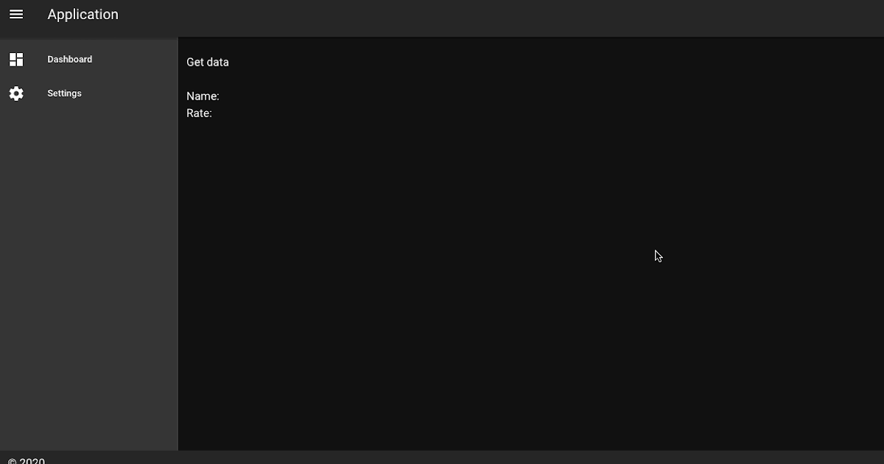
Task: Open the navigation drawer via top-left icon
Action: [x=16, y=14]
